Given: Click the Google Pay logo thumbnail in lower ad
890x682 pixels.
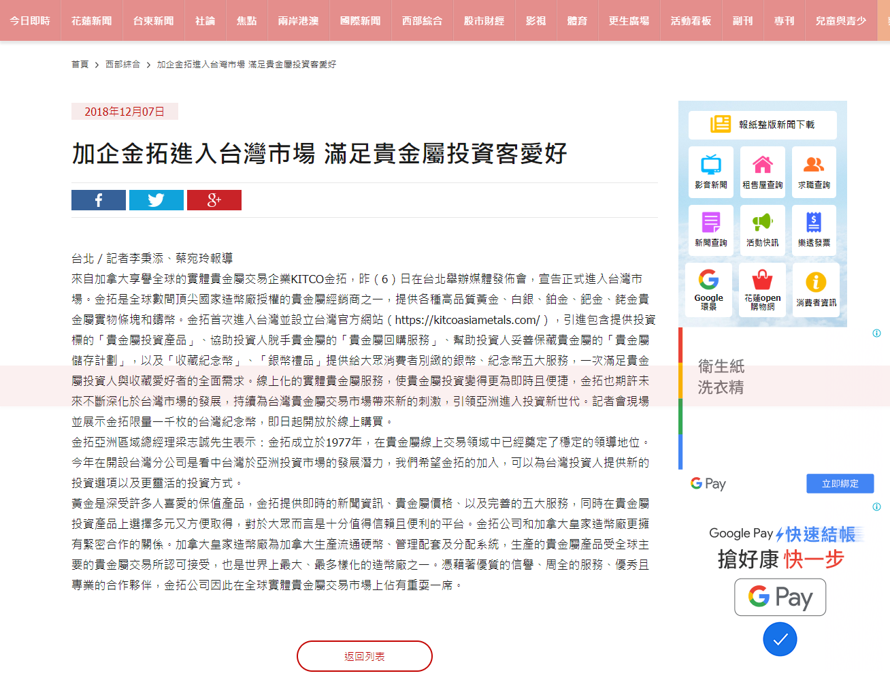Looking at the screenshot, I should (780, 597).
